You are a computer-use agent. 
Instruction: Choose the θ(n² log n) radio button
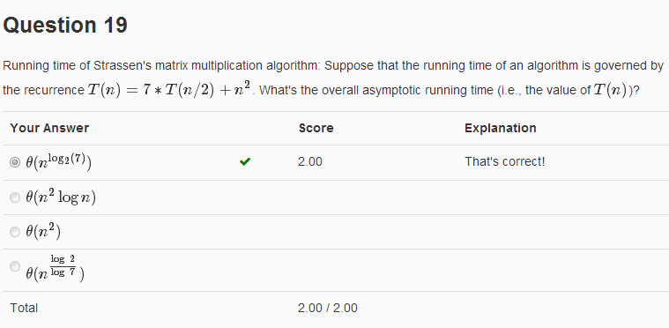[15, 198]
